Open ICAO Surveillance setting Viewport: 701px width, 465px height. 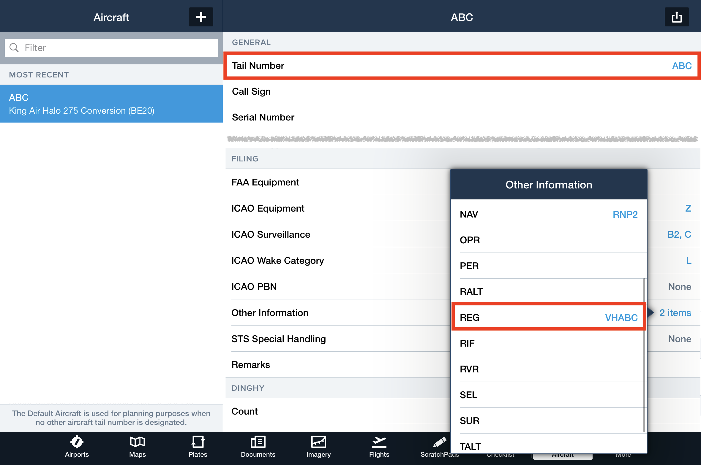tap(338, 234)
